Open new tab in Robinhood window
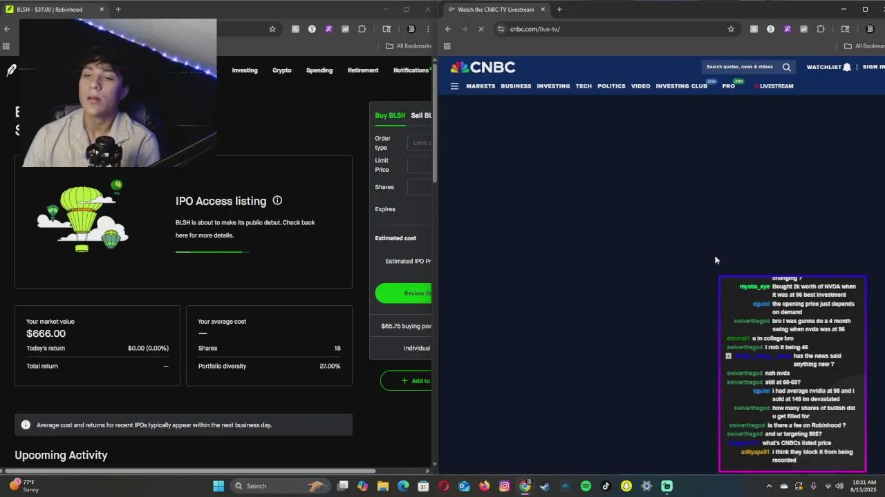The width and height of the screenshot is (885, 497). [118, 10]
